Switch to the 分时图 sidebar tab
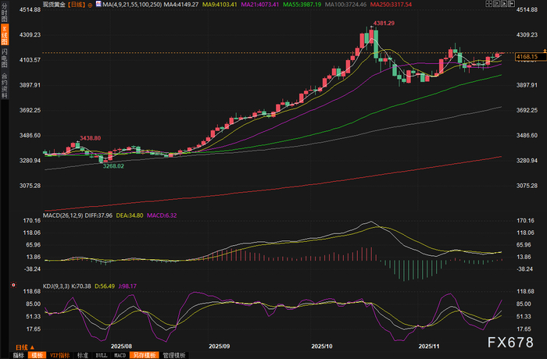The height and width of the screenshot is (359, 547). pyautogui.click(x=5, y=12)
